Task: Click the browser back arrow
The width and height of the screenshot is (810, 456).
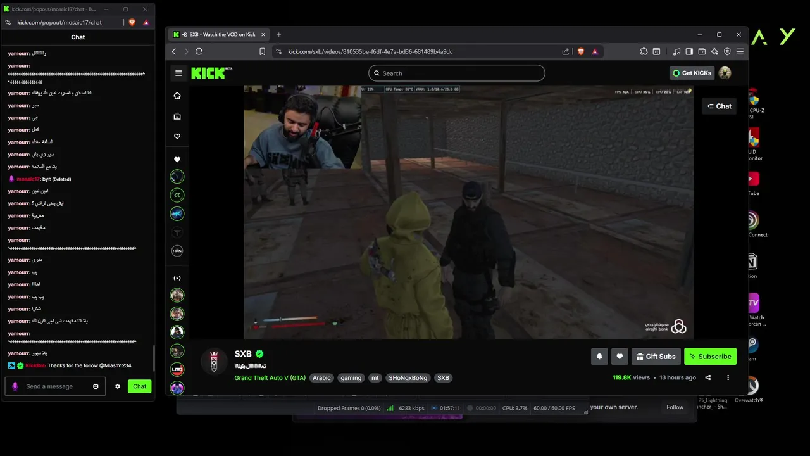Action: click(x=174, y=51)
